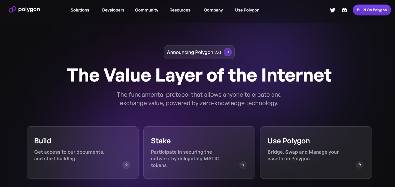
Task: Click the Stake card heading
Action: pos(161,141)
